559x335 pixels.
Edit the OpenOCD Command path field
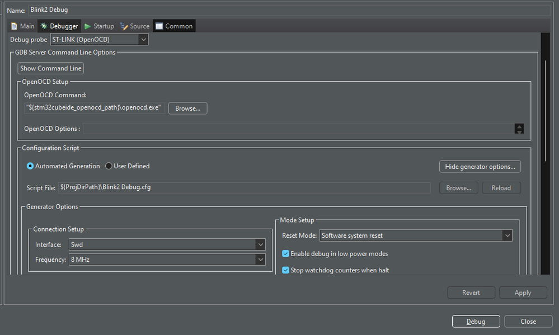coord(94,107)
